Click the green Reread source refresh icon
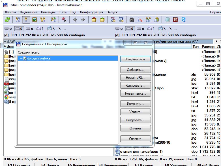The height and width of the screenshot is (166, 221). point(7,20)
